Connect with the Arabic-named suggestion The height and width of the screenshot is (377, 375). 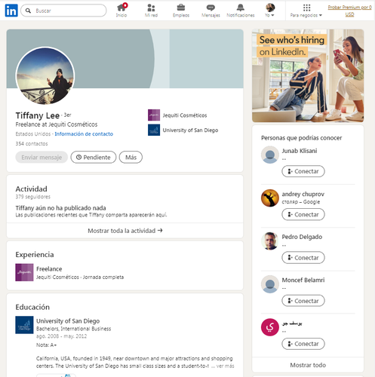click(x=303, y=344)
